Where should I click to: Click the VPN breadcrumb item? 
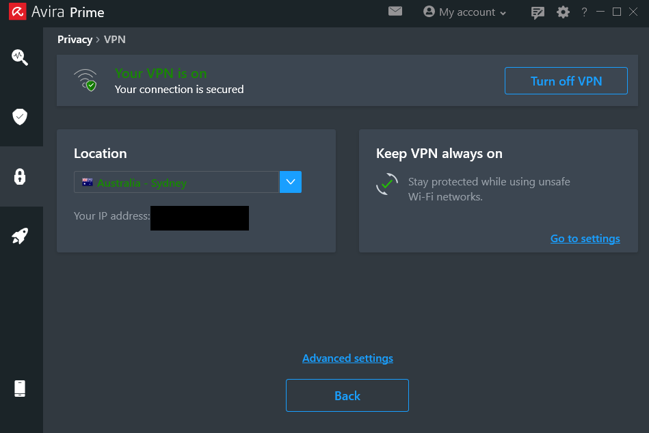point(115,39)
